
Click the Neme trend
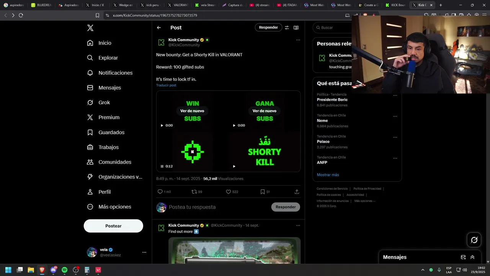pos(322,121)
